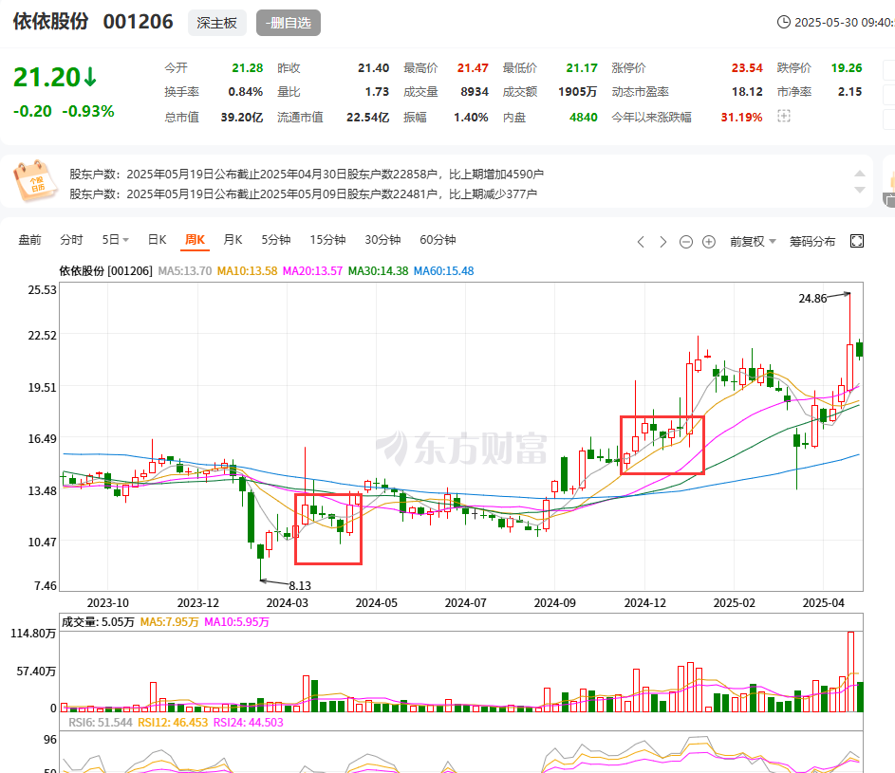The width and height of the screenshot is (895, 773).
Task: Click volume MA5:7.95万 label
Action: 170,622
